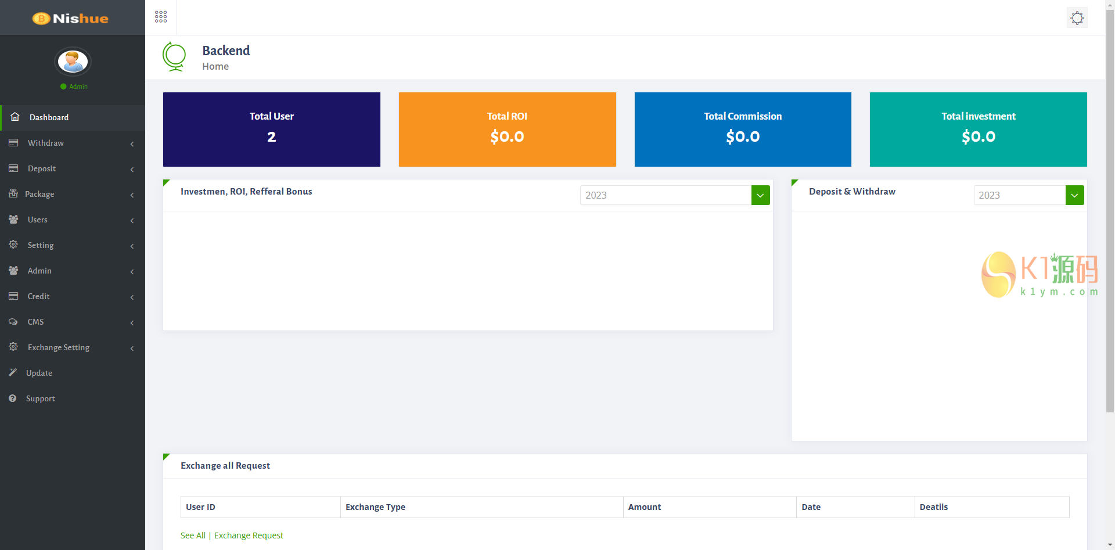Viewport: 1115px width, 550px height.
Task: Click the Exchange all Request heading
Action: [225, 466]
